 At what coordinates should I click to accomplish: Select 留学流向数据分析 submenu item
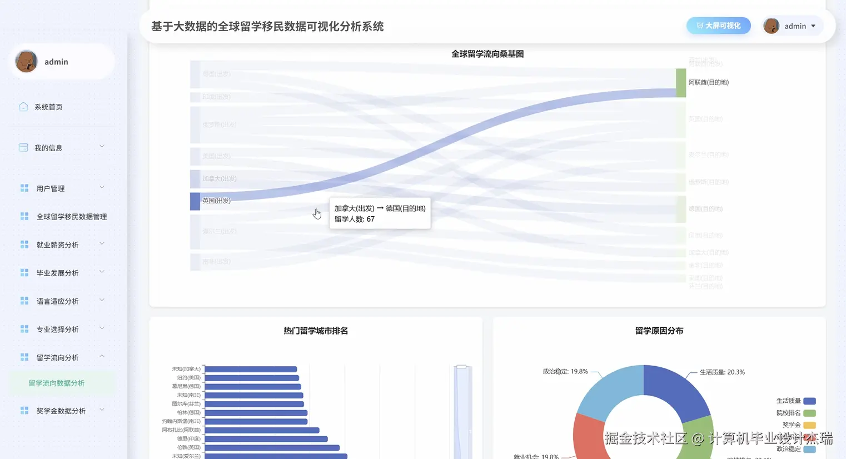pos(62,383)
